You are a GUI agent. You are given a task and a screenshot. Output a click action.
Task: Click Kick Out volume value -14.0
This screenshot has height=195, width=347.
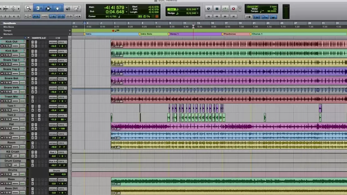[53, 46]
